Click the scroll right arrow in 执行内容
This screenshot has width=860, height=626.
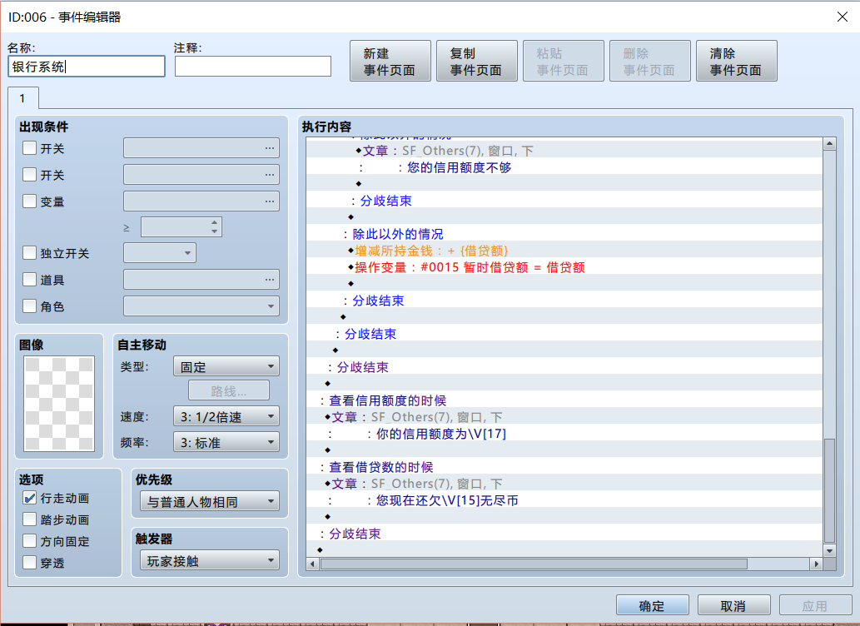click(x=816, y=564)
